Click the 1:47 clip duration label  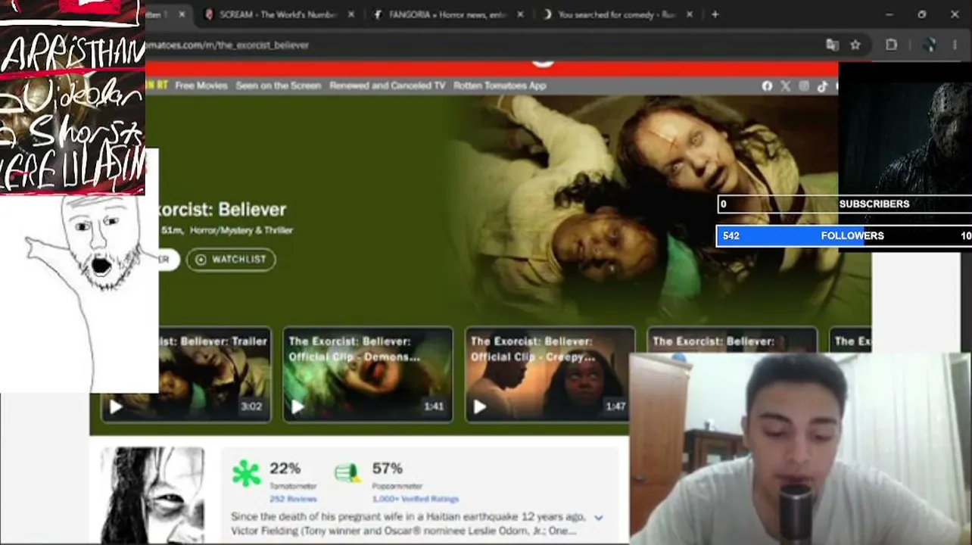coord(615,406)
